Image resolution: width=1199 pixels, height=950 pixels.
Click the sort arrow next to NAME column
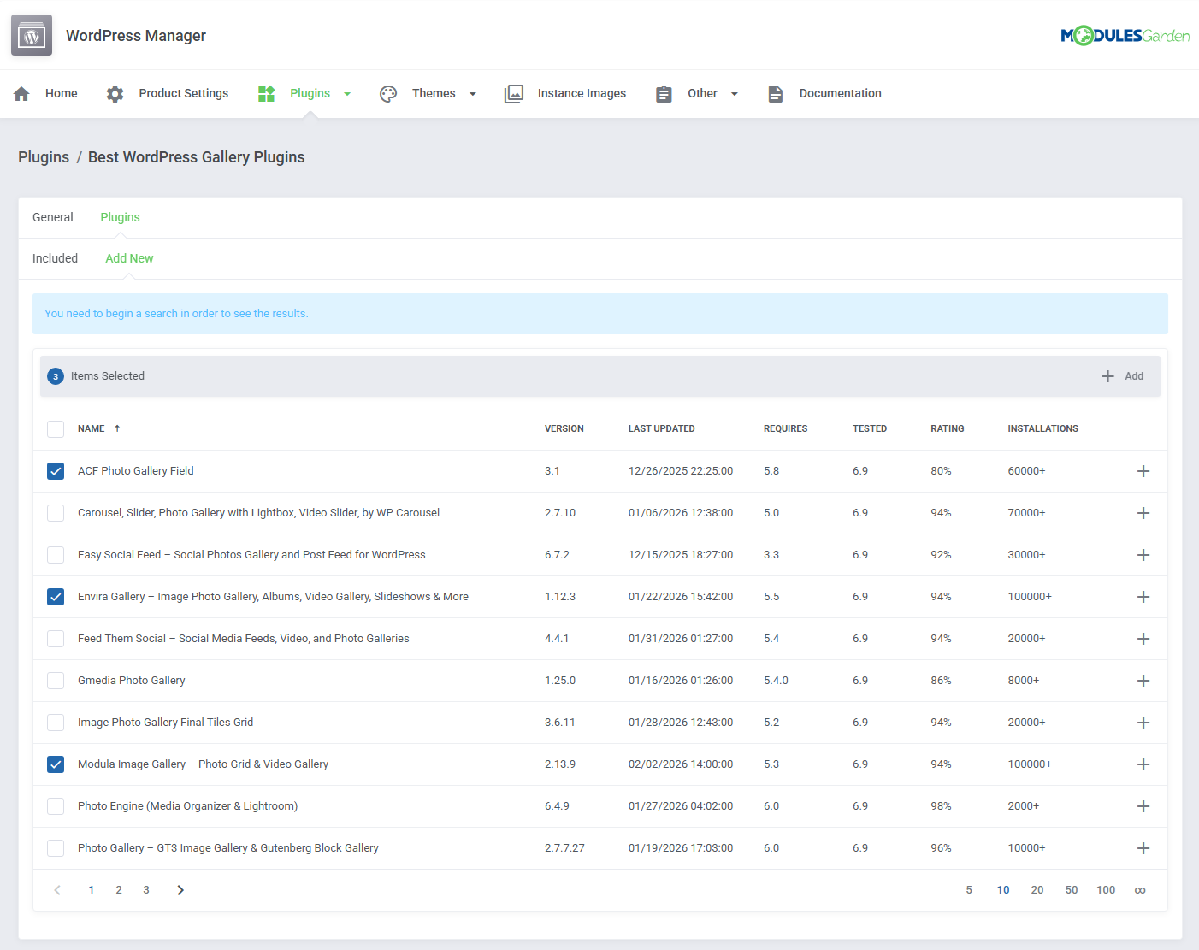coord(117,428)
